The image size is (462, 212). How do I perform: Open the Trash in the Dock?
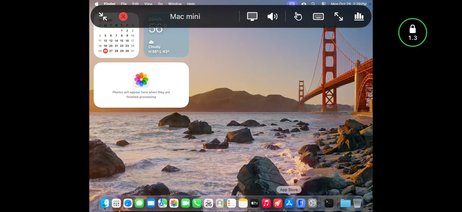[357, 203]
